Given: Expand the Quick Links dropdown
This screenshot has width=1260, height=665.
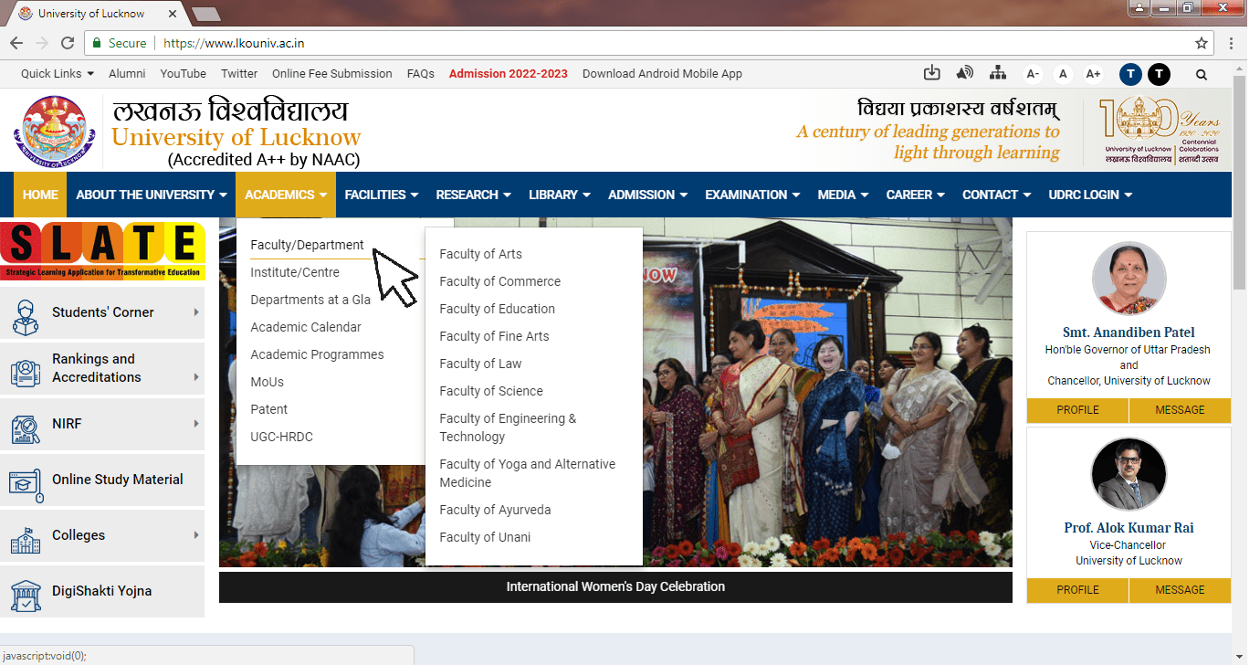Looking at the screenshot, I should (x=57, y=73).
